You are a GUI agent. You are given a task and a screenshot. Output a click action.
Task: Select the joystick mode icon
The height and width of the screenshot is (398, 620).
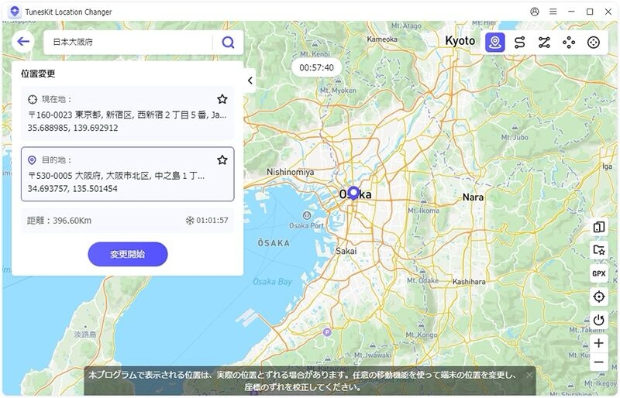pyautogui.click(x=593, y=43)
